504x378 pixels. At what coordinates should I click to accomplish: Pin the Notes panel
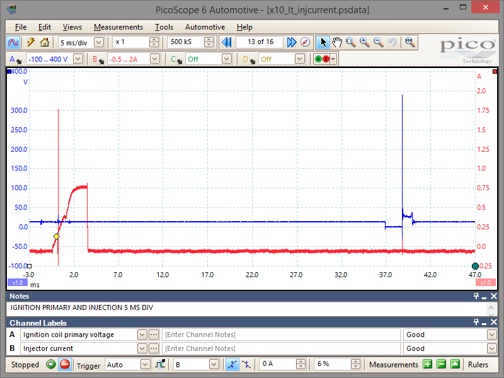click(x=476, y=296)
